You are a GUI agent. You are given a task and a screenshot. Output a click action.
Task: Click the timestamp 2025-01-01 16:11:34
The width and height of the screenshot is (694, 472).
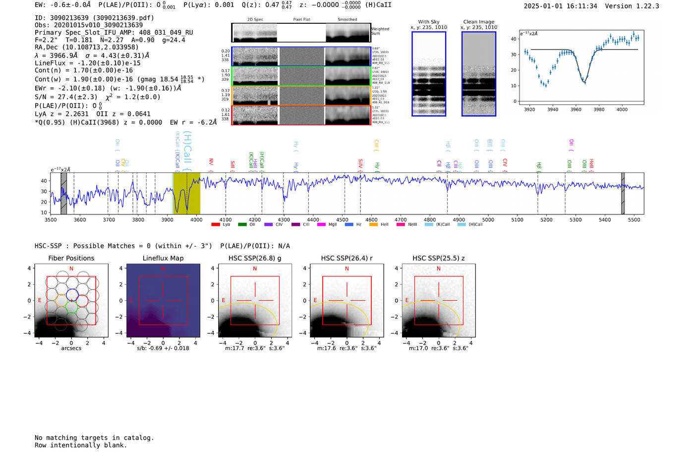pyautogui.click(x=560, y=6)
